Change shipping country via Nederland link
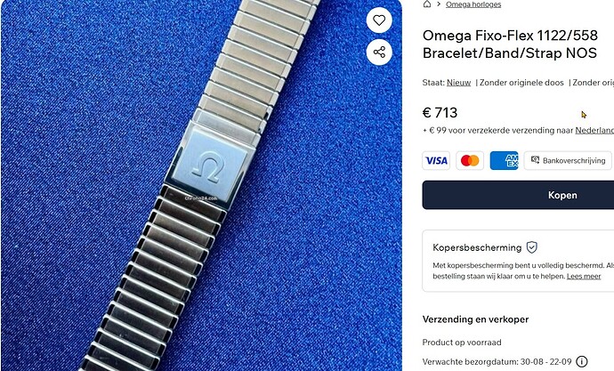 (594, 130)
